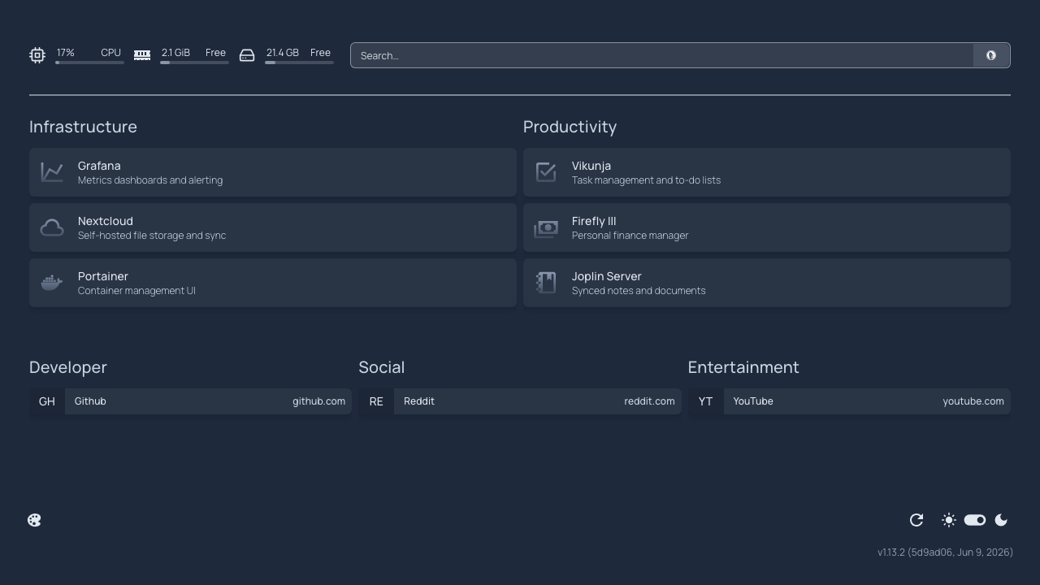Click the Portainer docker whale icon
The image size is (1040, 585).
pos(52,283)
